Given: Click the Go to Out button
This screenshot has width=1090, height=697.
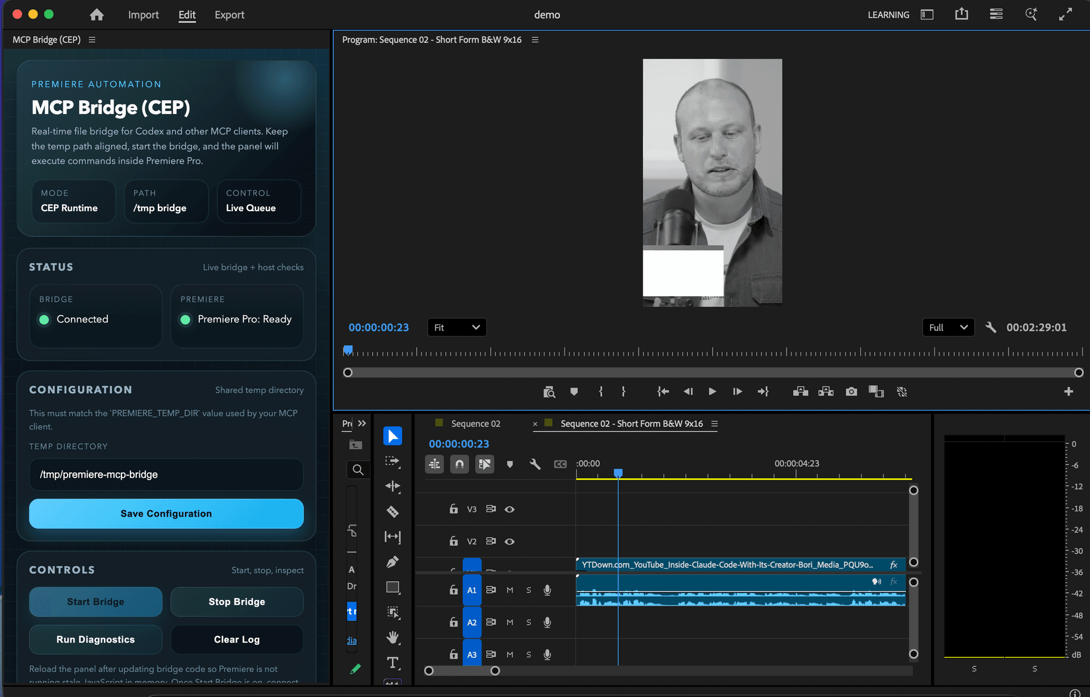Looking at the screenshot, I should (x=762, y=392).
